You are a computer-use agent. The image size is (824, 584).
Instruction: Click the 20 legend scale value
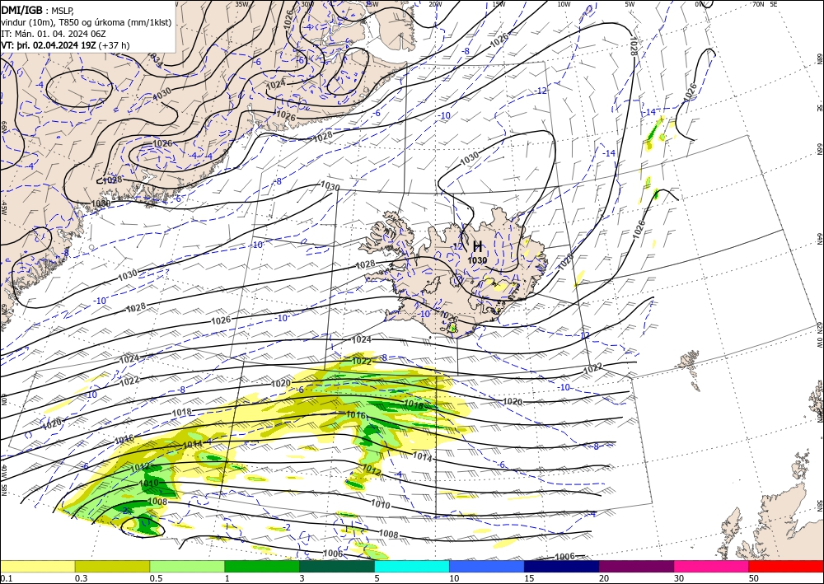pos(604,578)
